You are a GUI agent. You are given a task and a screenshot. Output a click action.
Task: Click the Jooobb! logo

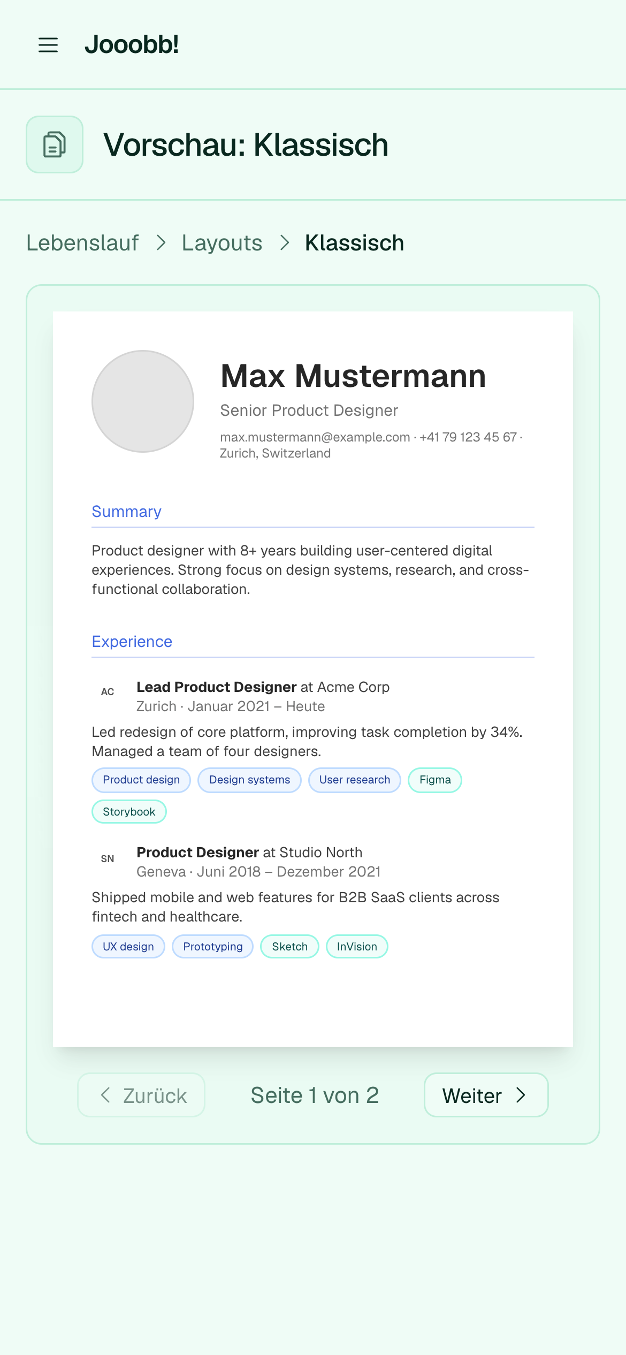click(x=132, y=44)
